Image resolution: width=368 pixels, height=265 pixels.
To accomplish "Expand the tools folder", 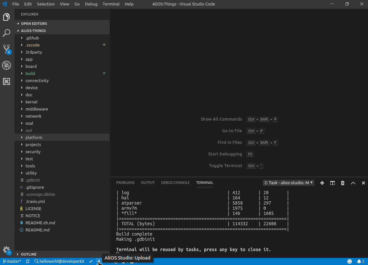I will [62, 165].
